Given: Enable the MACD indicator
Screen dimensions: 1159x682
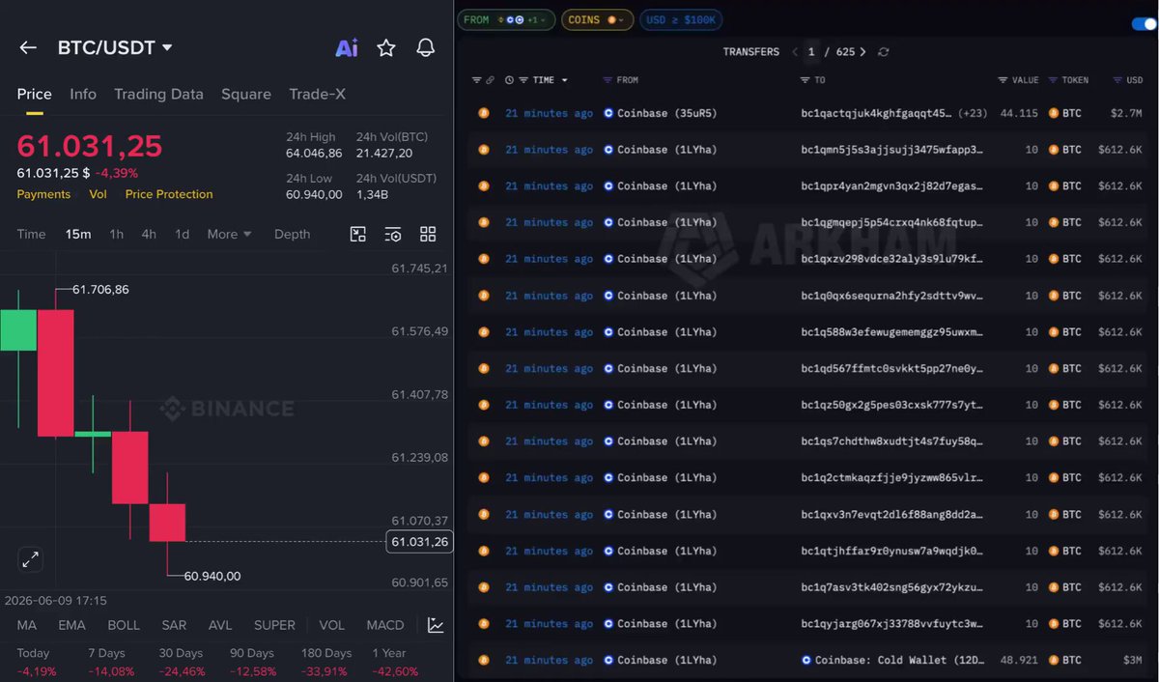Looking at the screenshot, I should click(385, 625).
